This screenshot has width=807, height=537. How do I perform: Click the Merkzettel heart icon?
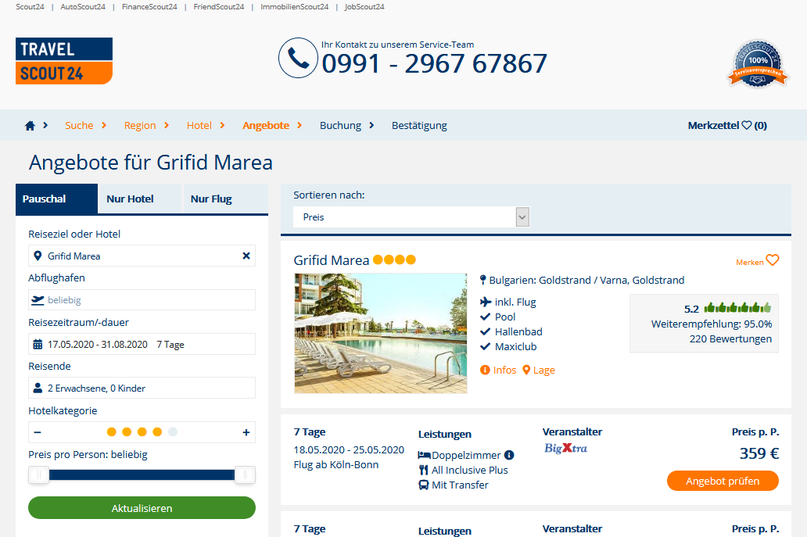coord(746,125)
